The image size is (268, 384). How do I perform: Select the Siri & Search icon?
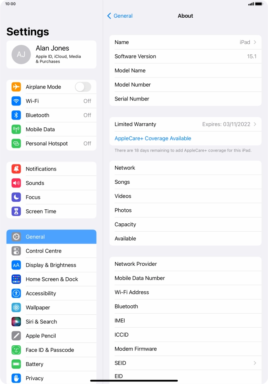16,321
